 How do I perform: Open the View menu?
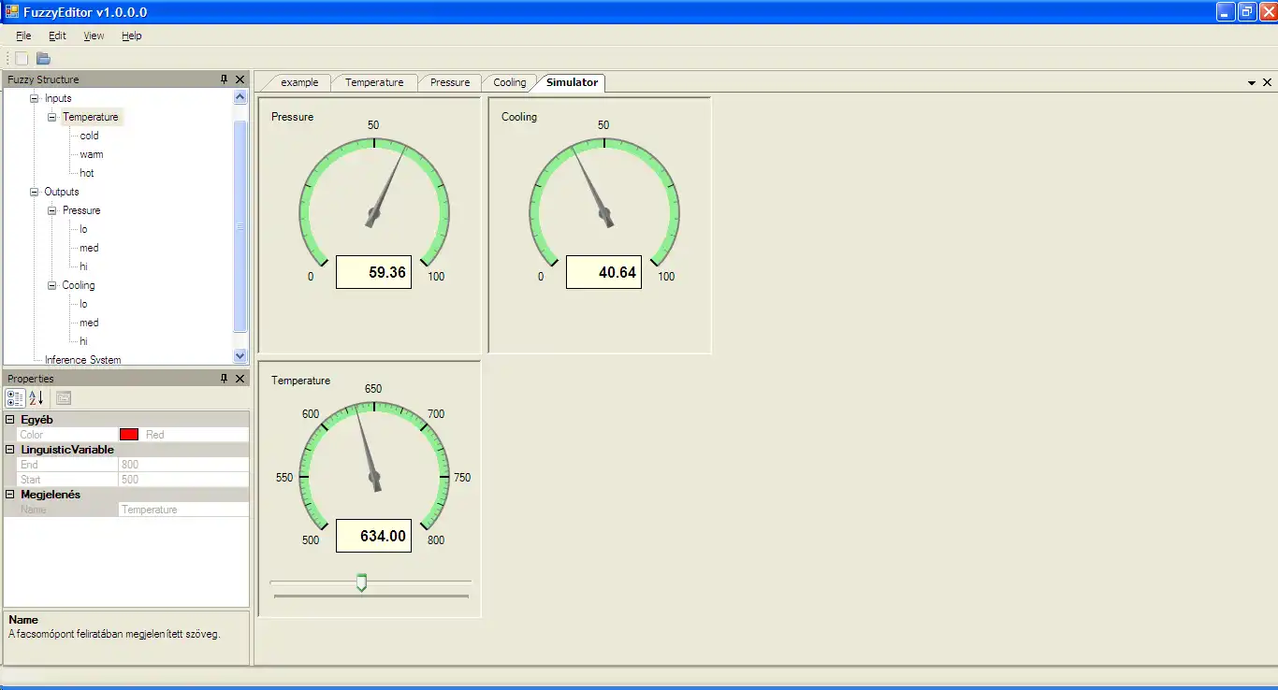click(x=94, y=36)
